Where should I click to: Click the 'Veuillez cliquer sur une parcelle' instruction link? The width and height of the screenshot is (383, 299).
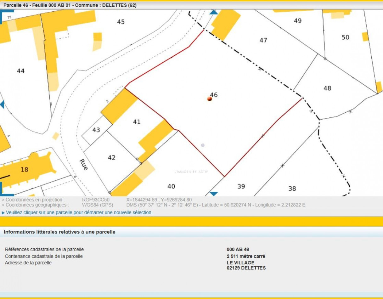tap(79, 212)
